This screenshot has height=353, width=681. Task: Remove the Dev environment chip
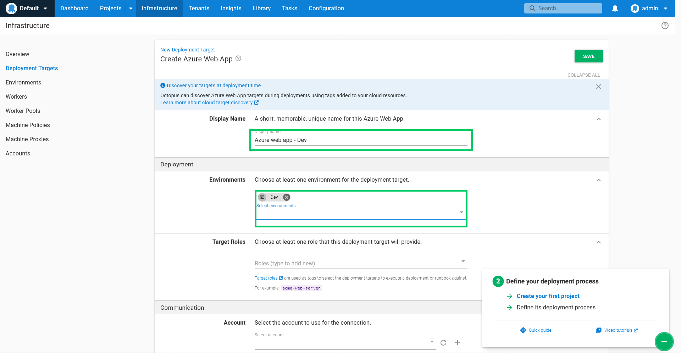[287, 197]
